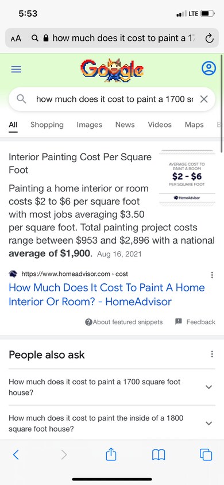
Task: Open the Safari bookmarks book icon
Action: point(159,455)
